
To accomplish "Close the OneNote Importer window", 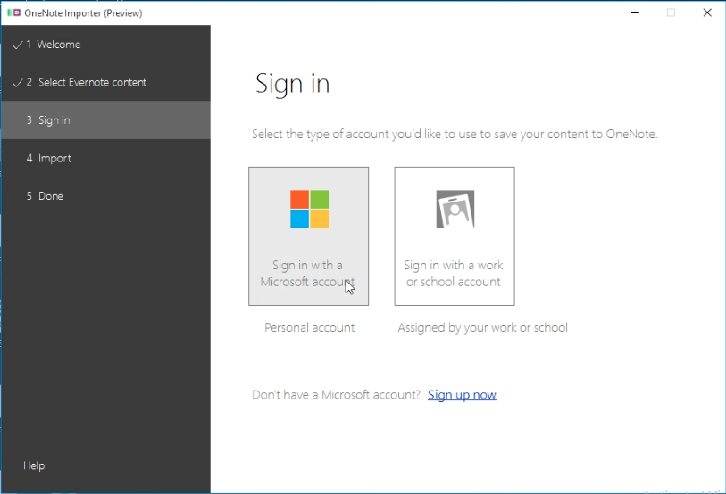I will (x=707, y=13).
